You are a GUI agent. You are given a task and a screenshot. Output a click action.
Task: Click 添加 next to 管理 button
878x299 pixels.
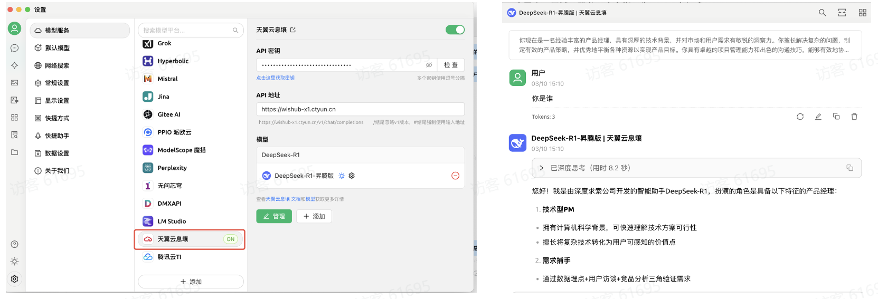314,216
